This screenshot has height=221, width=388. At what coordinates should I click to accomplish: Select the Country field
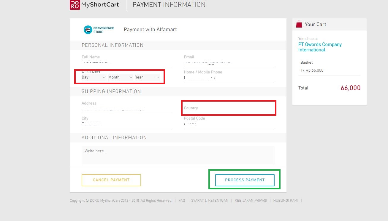(229, 108)
